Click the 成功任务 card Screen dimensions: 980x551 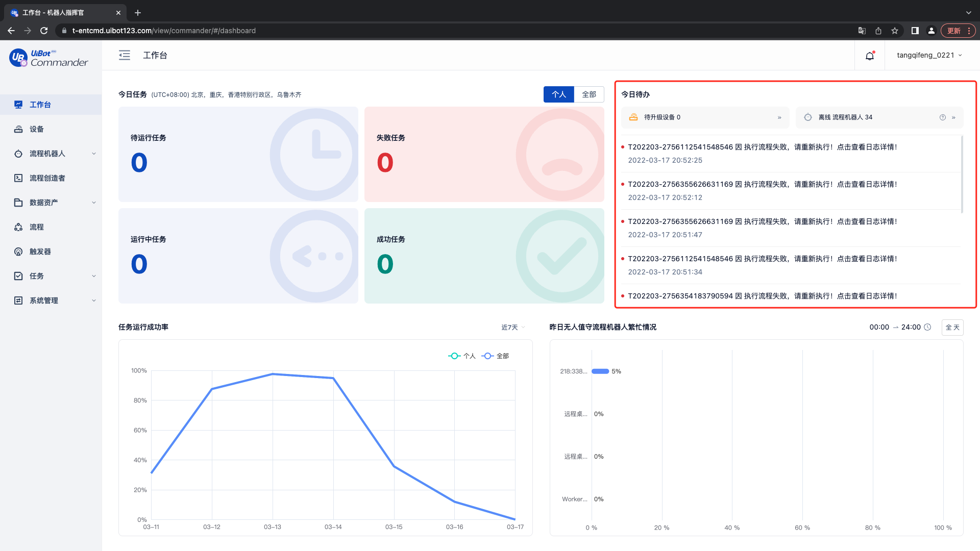(x=484, y=256)
